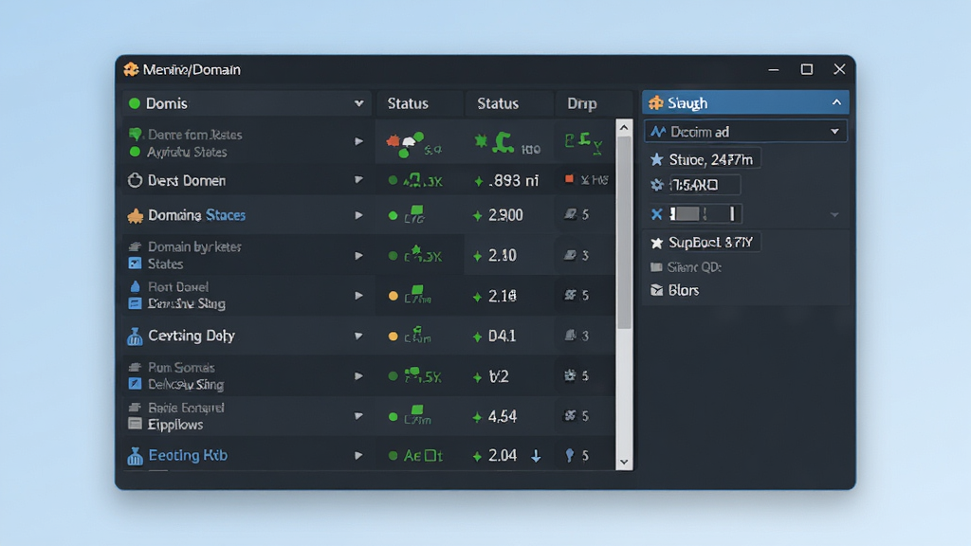Expand the Domaina Staces row arrow
Screen dimensions: 971x546
[358, 215]
